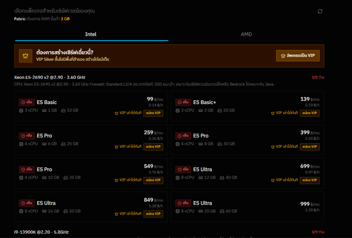This screenshot has height=238, width=352.
Task: Click the "i9-13900K @2.20 - 5.8GHz" heading
Action: (41, 232)
